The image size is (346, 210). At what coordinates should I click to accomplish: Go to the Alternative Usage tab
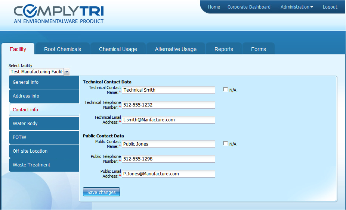click(176, 49)
